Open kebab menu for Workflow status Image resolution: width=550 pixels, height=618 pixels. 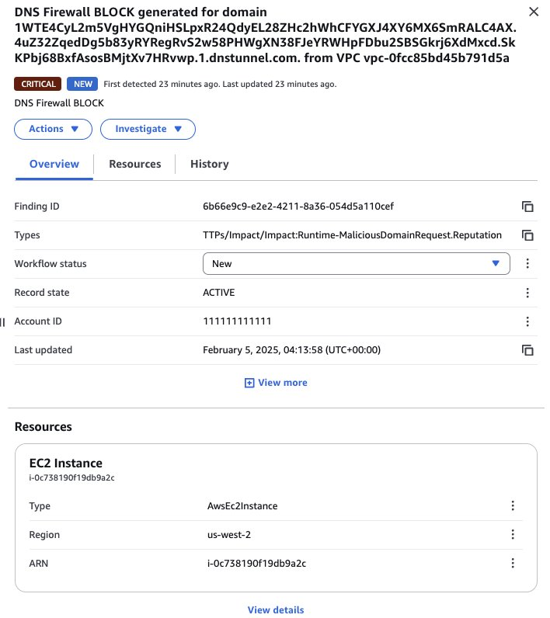pyautogui.click(x=527, y=264)
